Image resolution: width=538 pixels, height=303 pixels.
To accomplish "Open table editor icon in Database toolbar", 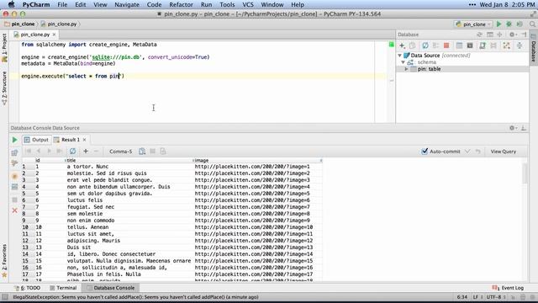I will (x=459, y=45).
